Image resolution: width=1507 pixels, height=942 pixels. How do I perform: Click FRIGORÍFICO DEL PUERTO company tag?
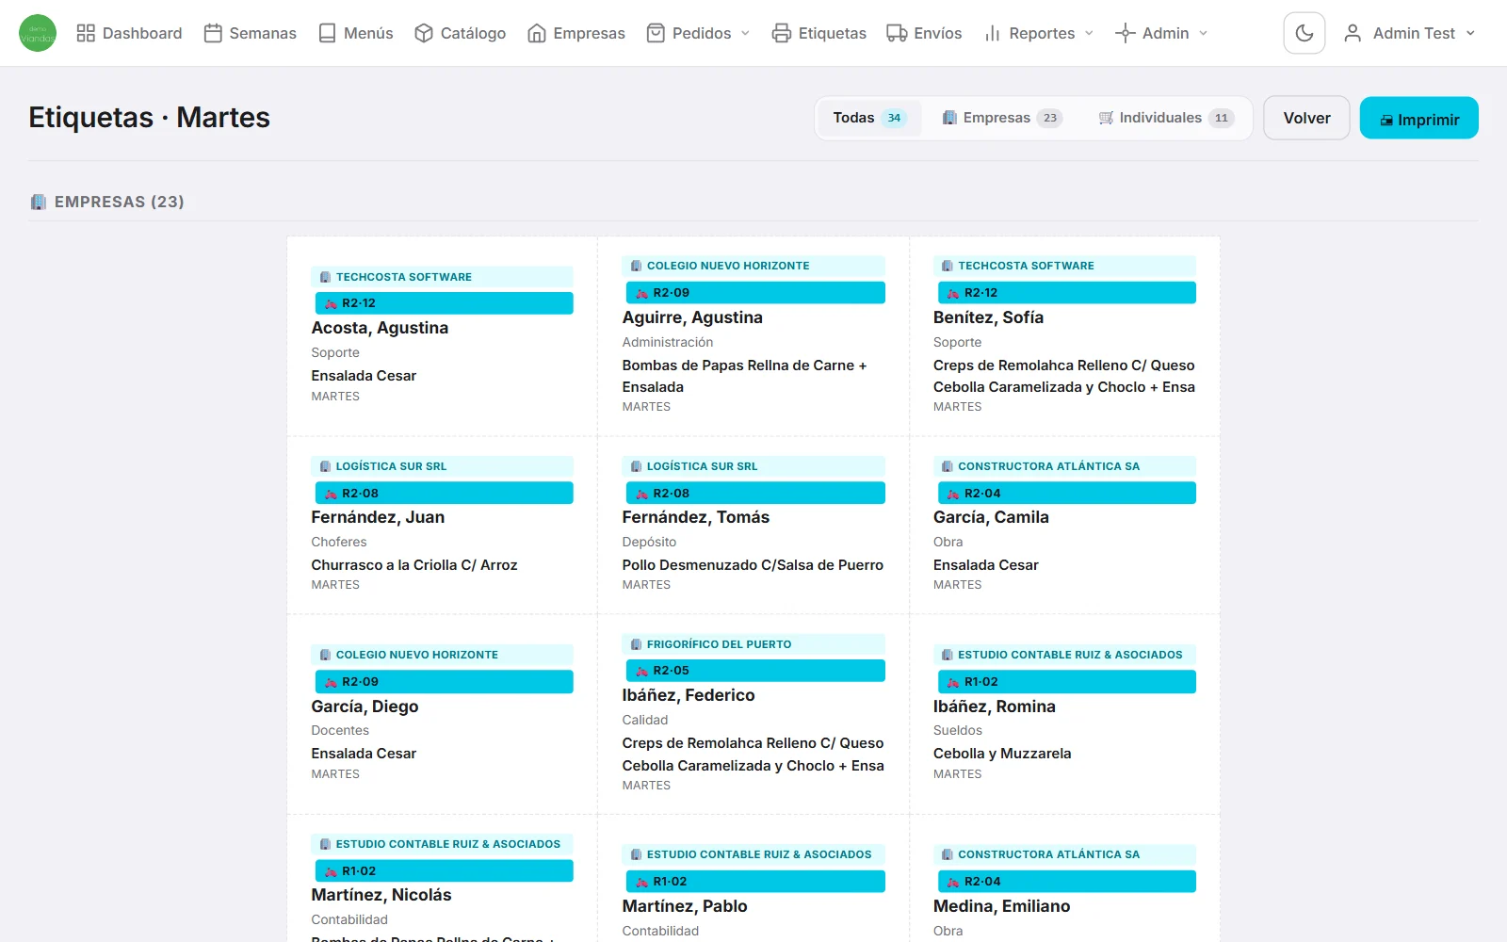click(x=753, y=644)
